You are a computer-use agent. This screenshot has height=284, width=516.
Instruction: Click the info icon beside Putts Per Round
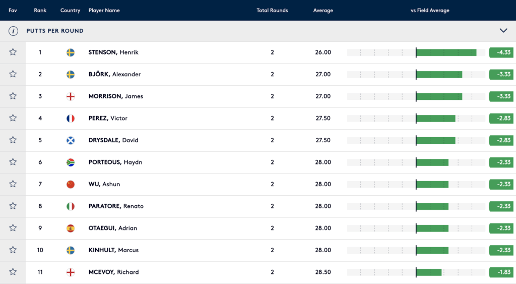tap(13, 31)
